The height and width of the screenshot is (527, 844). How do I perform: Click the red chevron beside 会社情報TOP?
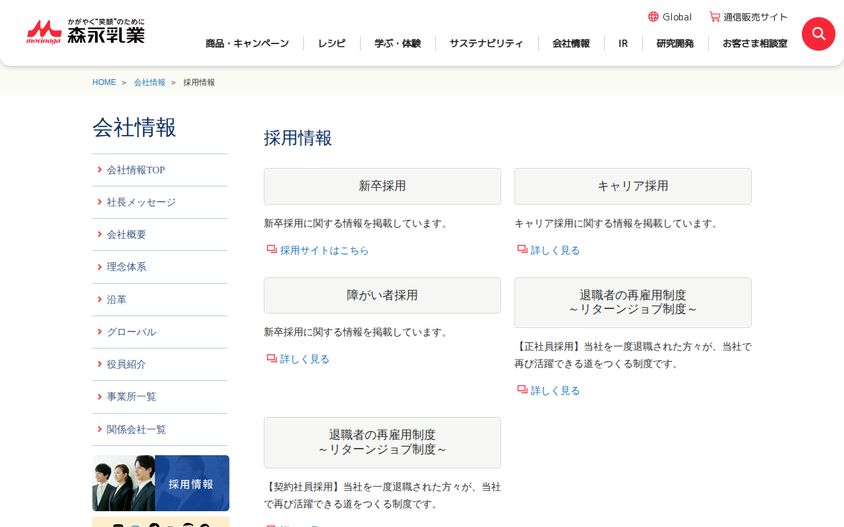(100, 170)
